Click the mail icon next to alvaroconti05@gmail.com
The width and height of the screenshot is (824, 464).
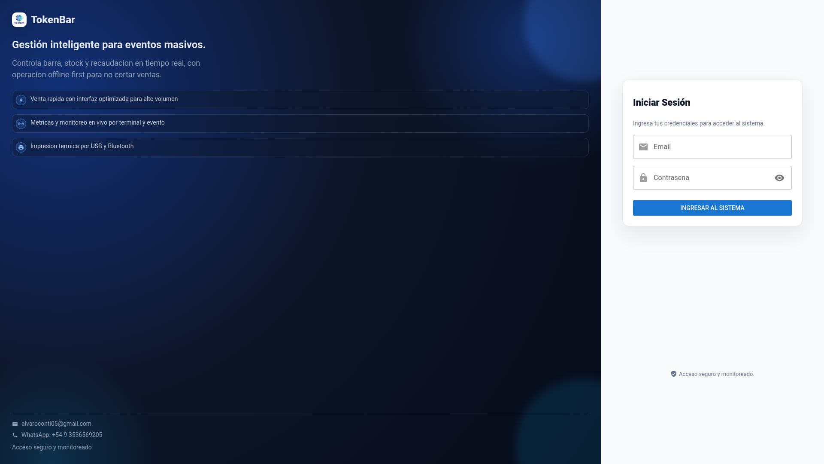tap(15, 424)
